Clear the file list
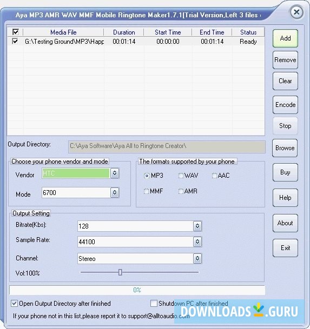Image resolution: width=310 pixels, height=329 pixels. click(285, 81)
